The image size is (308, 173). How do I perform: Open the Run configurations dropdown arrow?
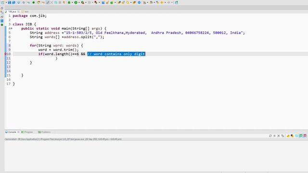pyautogui.click(x=79, y=2)
